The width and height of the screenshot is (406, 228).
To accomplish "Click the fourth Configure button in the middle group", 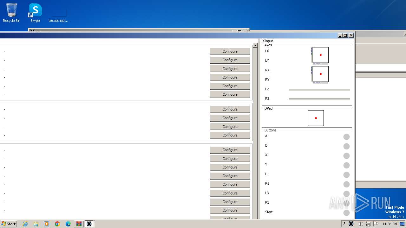I will [230, 135].
